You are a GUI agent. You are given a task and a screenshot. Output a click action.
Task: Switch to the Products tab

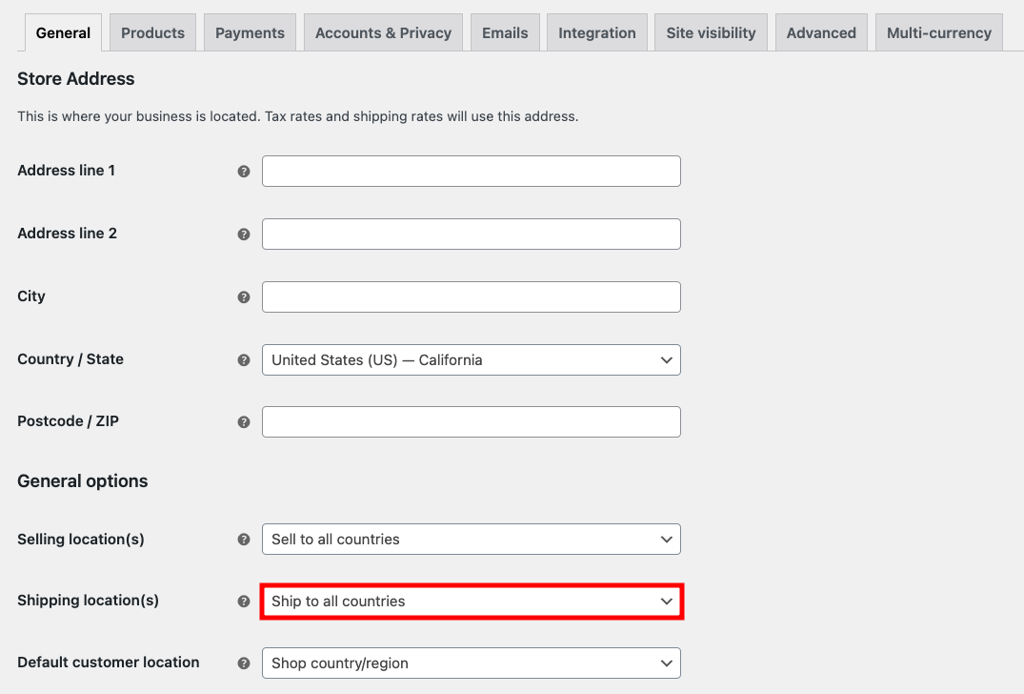pos(152,31)
